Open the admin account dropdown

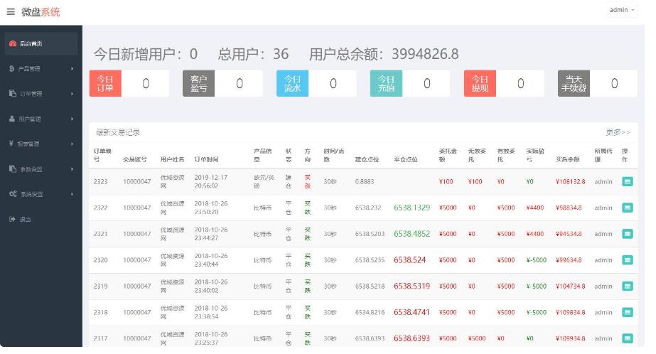coord(622,10)
